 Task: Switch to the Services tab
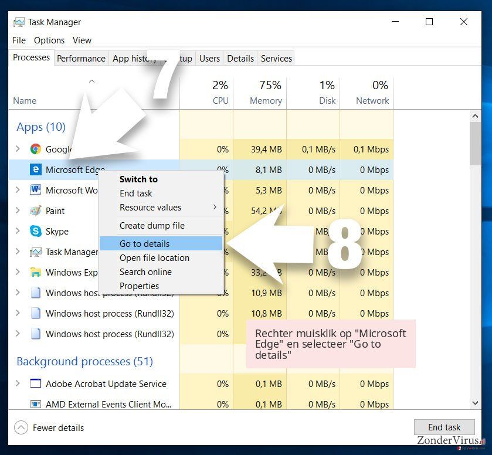pyautogui.click(x=276, y=59)
